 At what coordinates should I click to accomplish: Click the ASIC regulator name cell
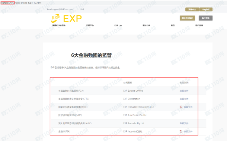(x=75, y=123)
